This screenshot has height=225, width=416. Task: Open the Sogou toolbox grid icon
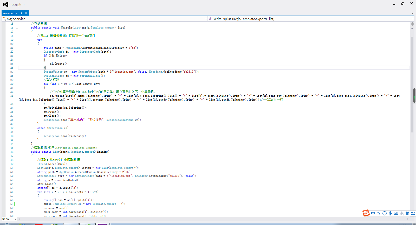(413, 213)
